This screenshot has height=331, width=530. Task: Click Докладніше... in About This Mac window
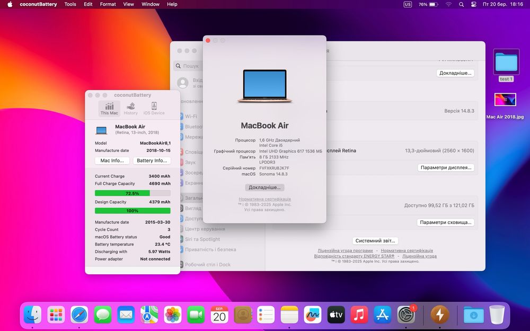coord(264,187)
